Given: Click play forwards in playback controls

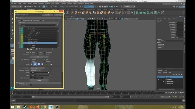Looking at the screenshot, I should pyautogui.click(x=176, y=93).
